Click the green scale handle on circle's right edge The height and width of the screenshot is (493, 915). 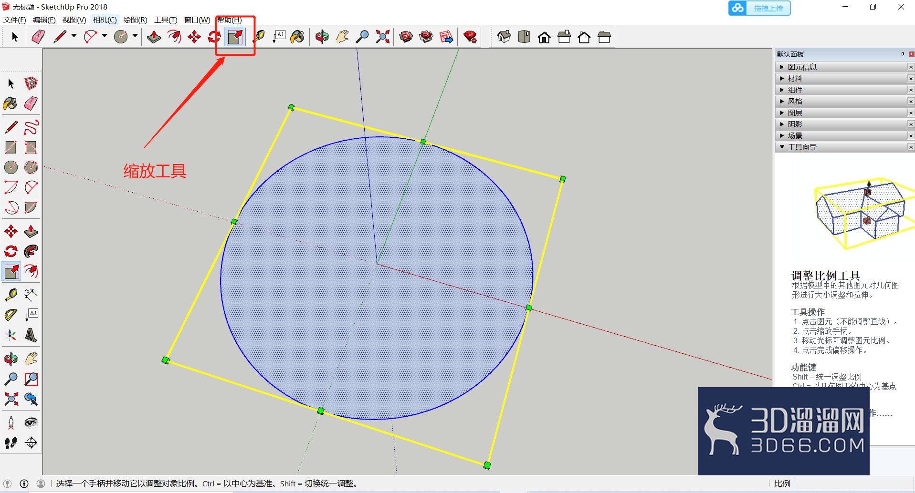point(529,308)
